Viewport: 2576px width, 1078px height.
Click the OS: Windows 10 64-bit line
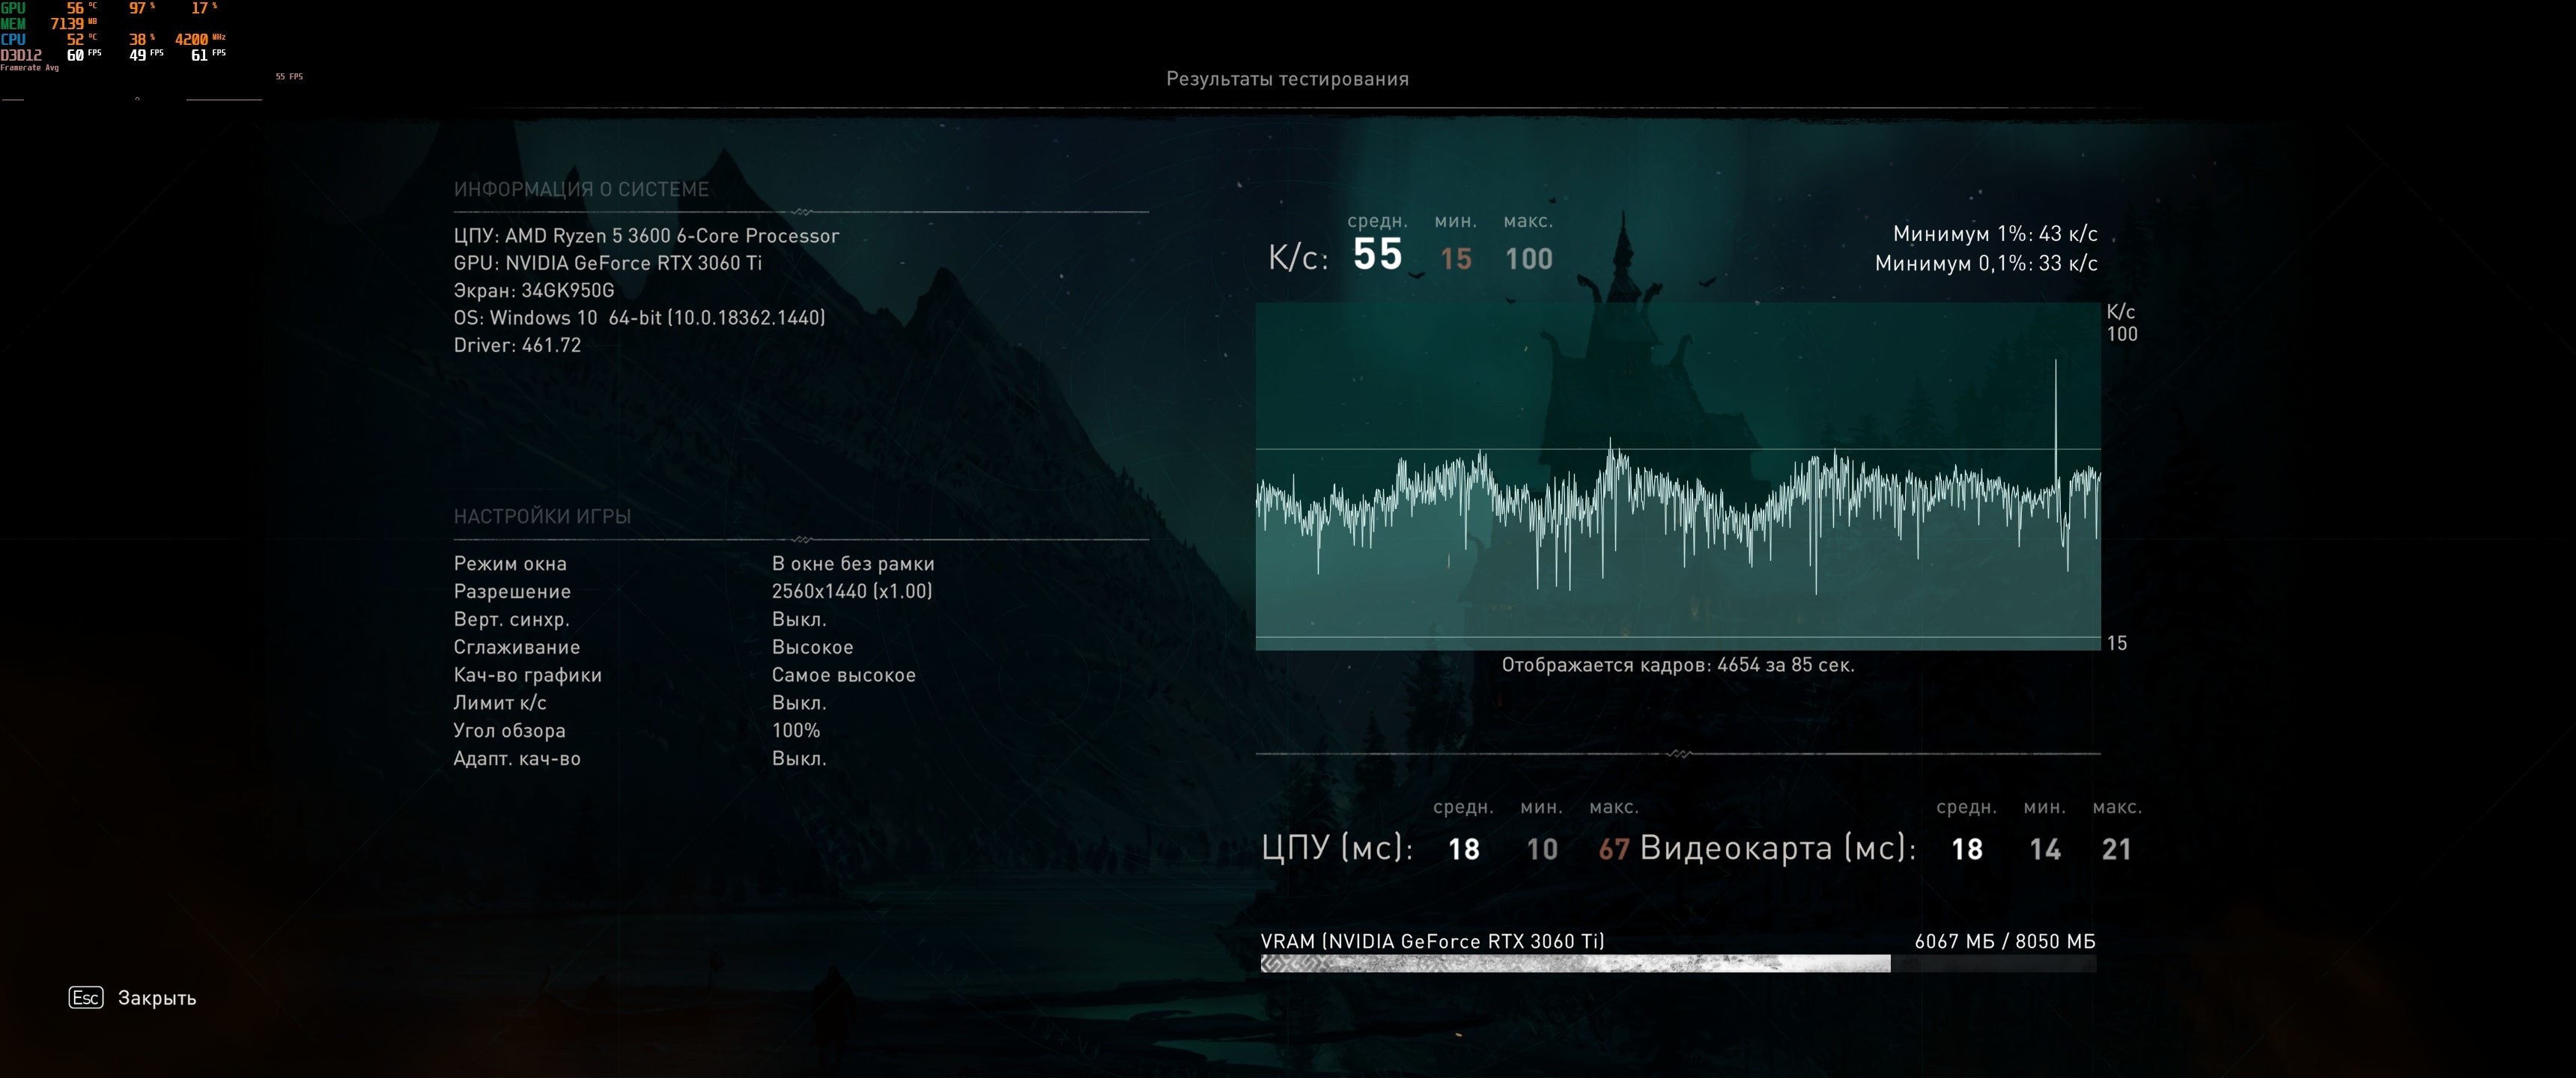(x=639, y=318)
